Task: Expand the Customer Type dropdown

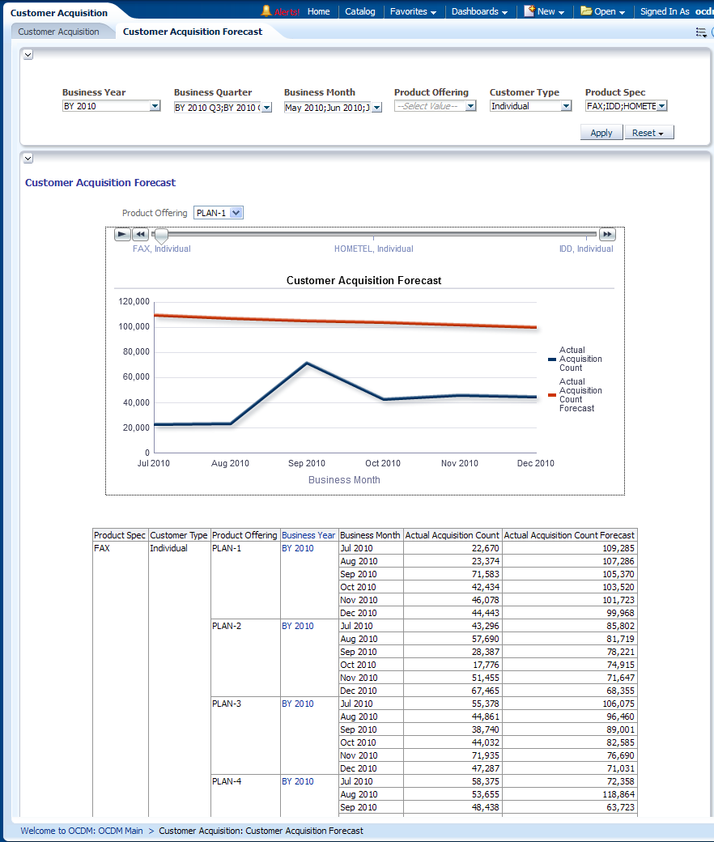Action: 566,106
